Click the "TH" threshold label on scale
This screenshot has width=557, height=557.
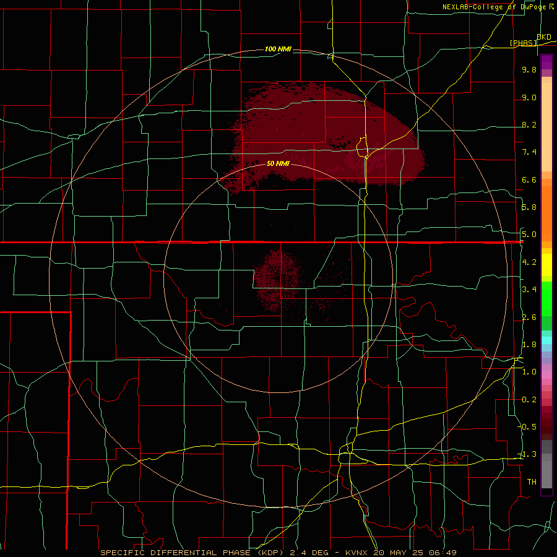[x=532, y=482]
